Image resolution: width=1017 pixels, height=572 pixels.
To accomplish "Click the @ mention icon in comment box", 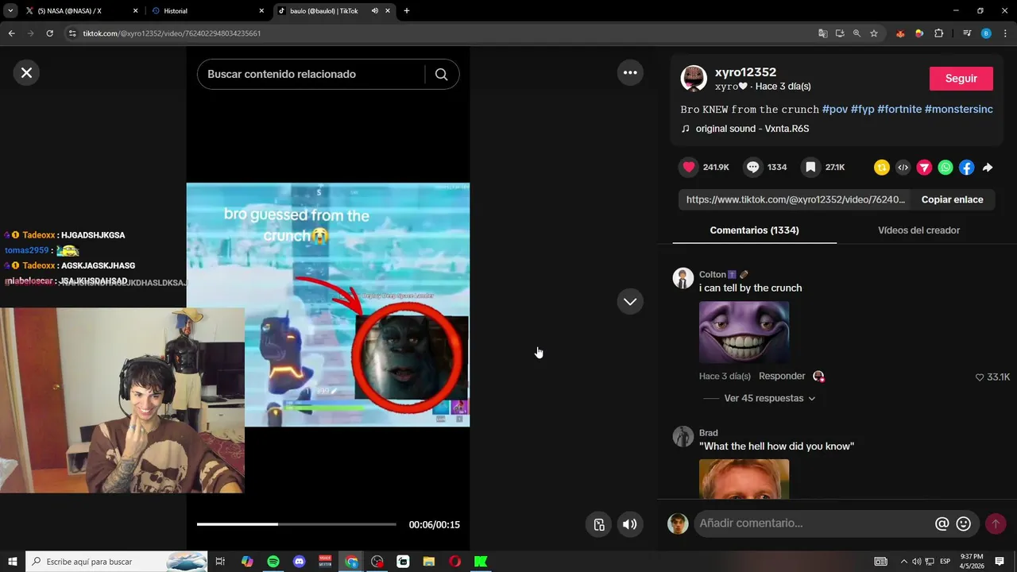I will (942, 524).
